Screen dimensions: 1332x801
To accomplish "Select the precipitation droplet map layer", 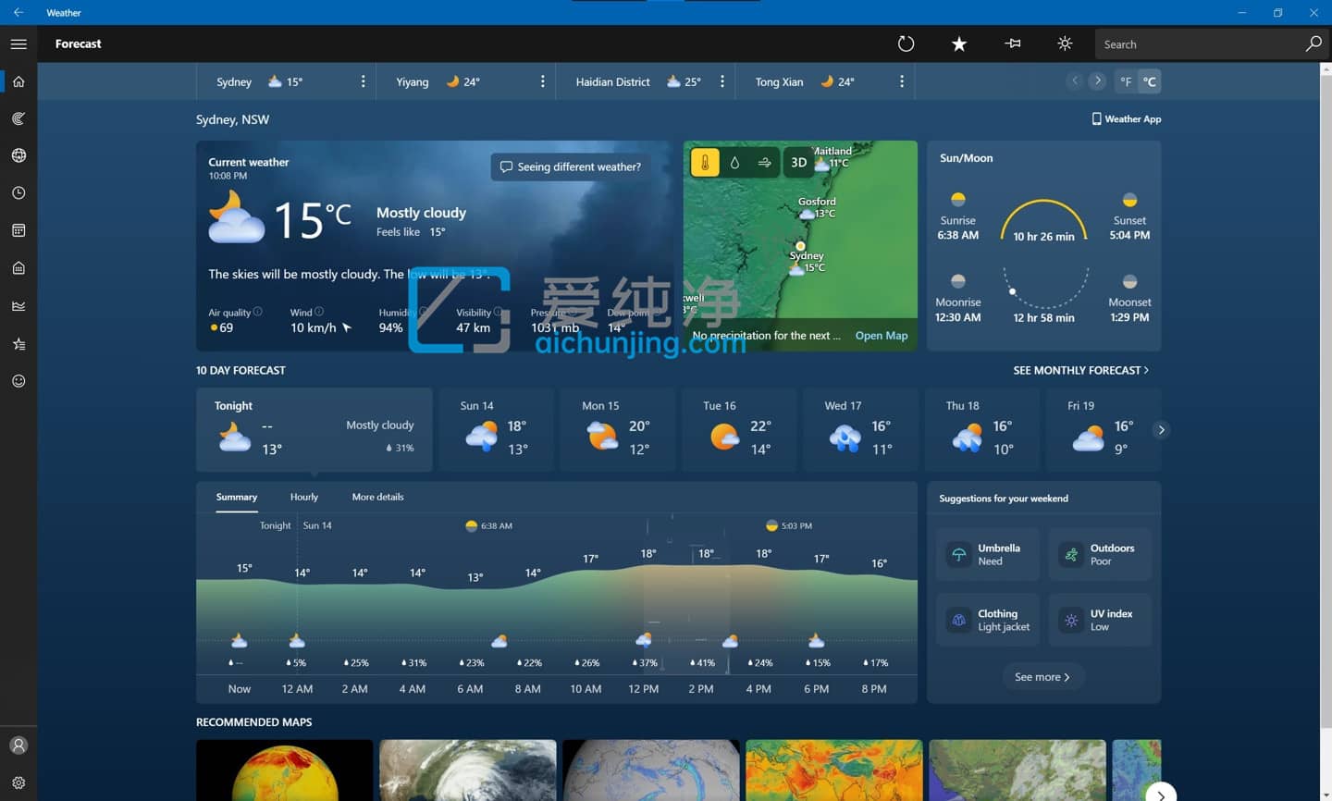I will [734, 163].
